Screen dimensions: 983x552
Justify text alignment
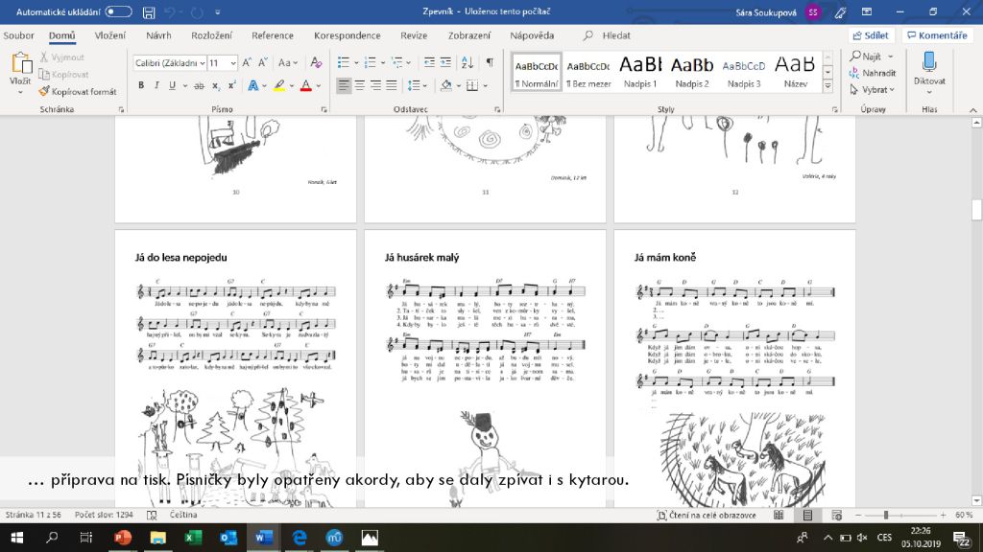point(392,85)
